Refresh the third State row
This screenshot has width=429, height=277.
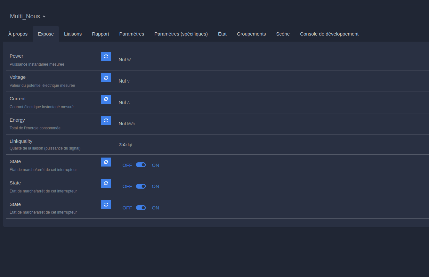pyautogui.click(x=106, y=205)
